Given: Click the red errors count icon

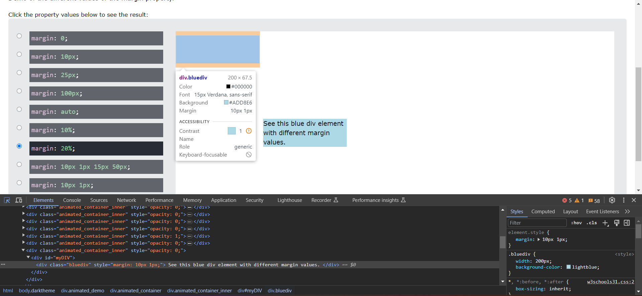Looking at the screenshot, I should click(564, 201).
